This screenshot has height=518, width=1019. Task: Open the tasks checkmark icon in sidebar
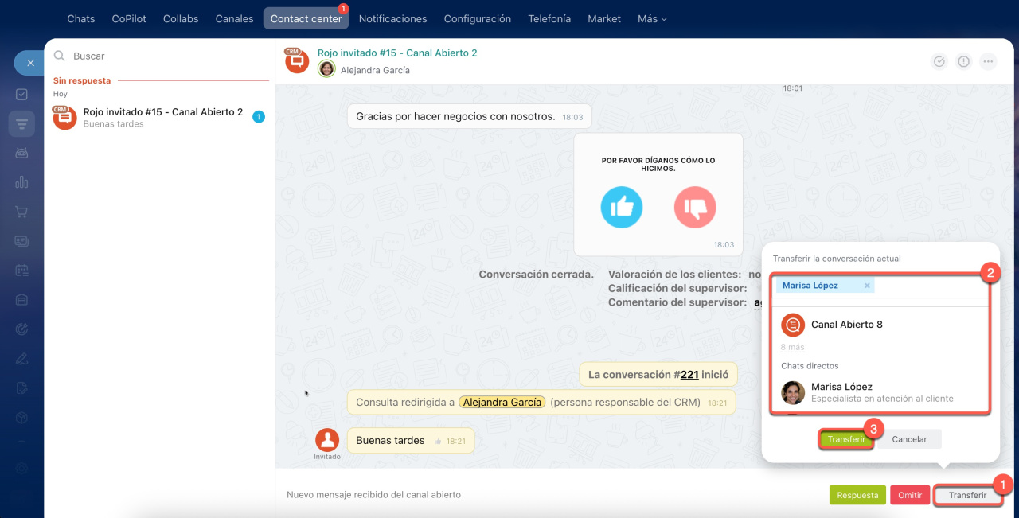click(21, 94)
